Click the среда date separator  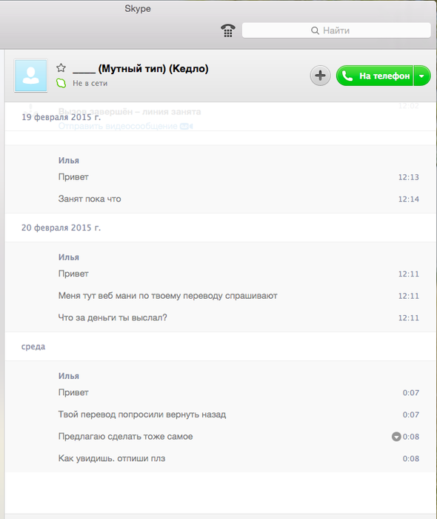(x=33, y=346)
